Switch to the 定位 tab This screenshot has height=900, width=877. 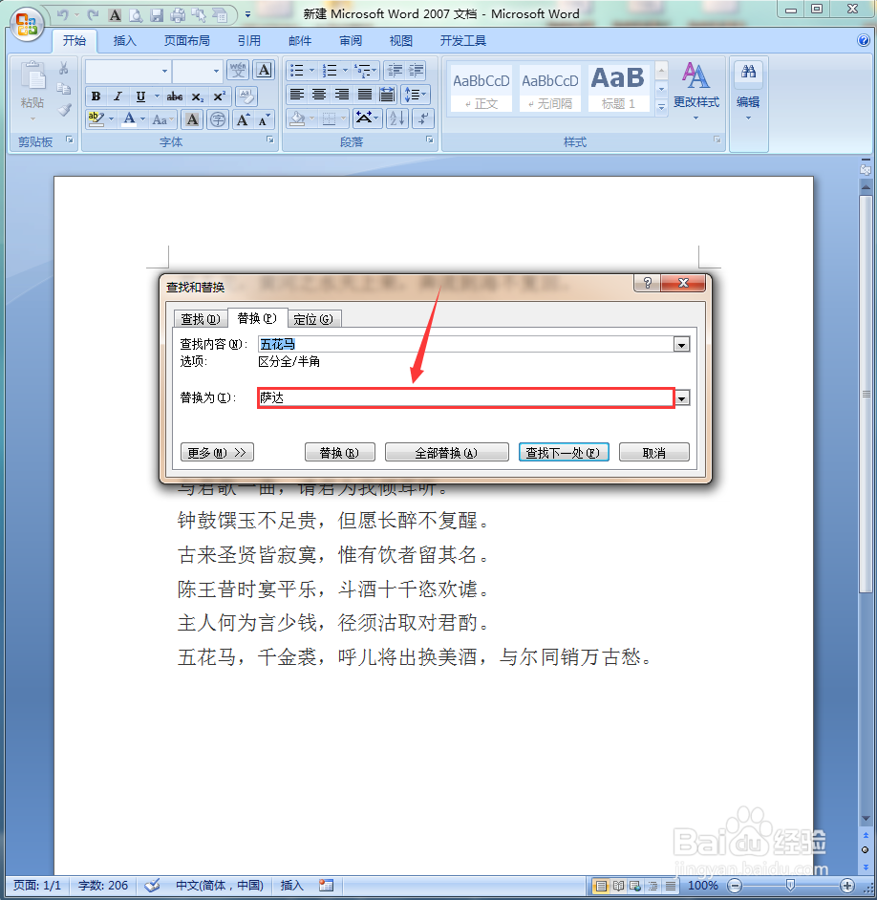coord(314,318)
